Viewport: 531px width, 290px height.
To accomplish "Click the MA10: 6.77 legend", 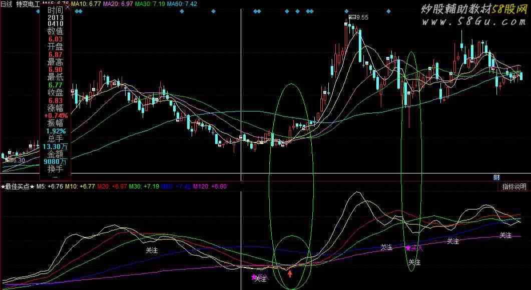I will pos(87,3).
